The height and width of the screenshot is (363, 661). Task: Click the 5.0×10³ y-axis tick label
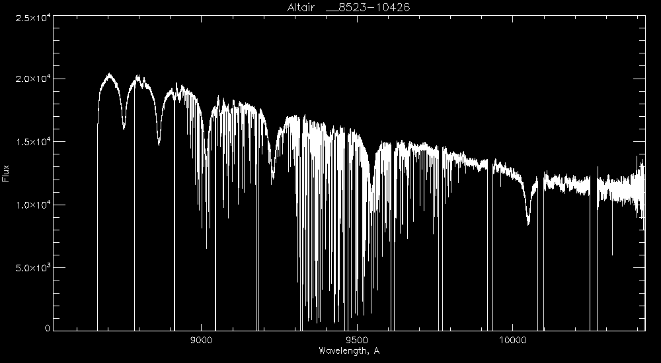(32, 268)
